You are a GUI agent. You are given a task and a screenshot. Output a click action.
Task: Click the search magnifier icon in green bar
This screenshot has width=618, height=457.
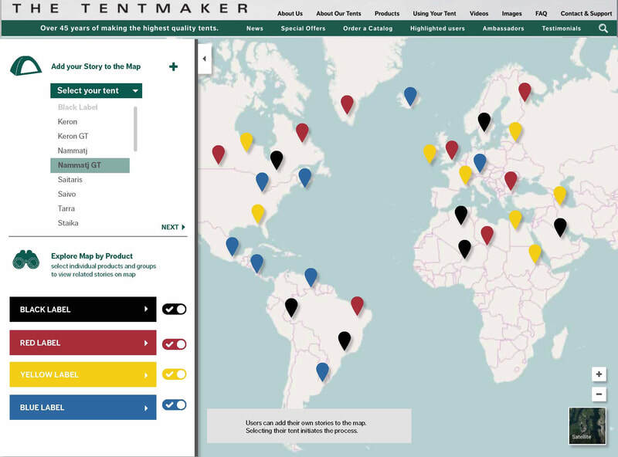(x=603, y=28)
